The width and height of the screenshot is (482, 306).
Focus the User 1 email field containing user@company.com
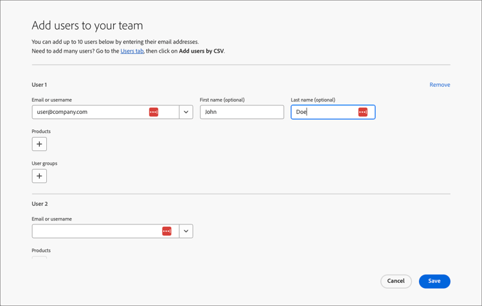click(90, 112)
